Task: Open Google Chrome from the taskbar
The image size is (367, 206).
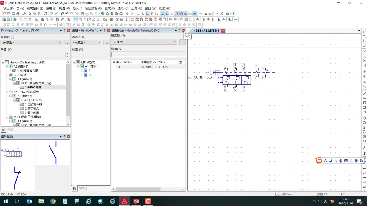Action: (x=53, y=201)
